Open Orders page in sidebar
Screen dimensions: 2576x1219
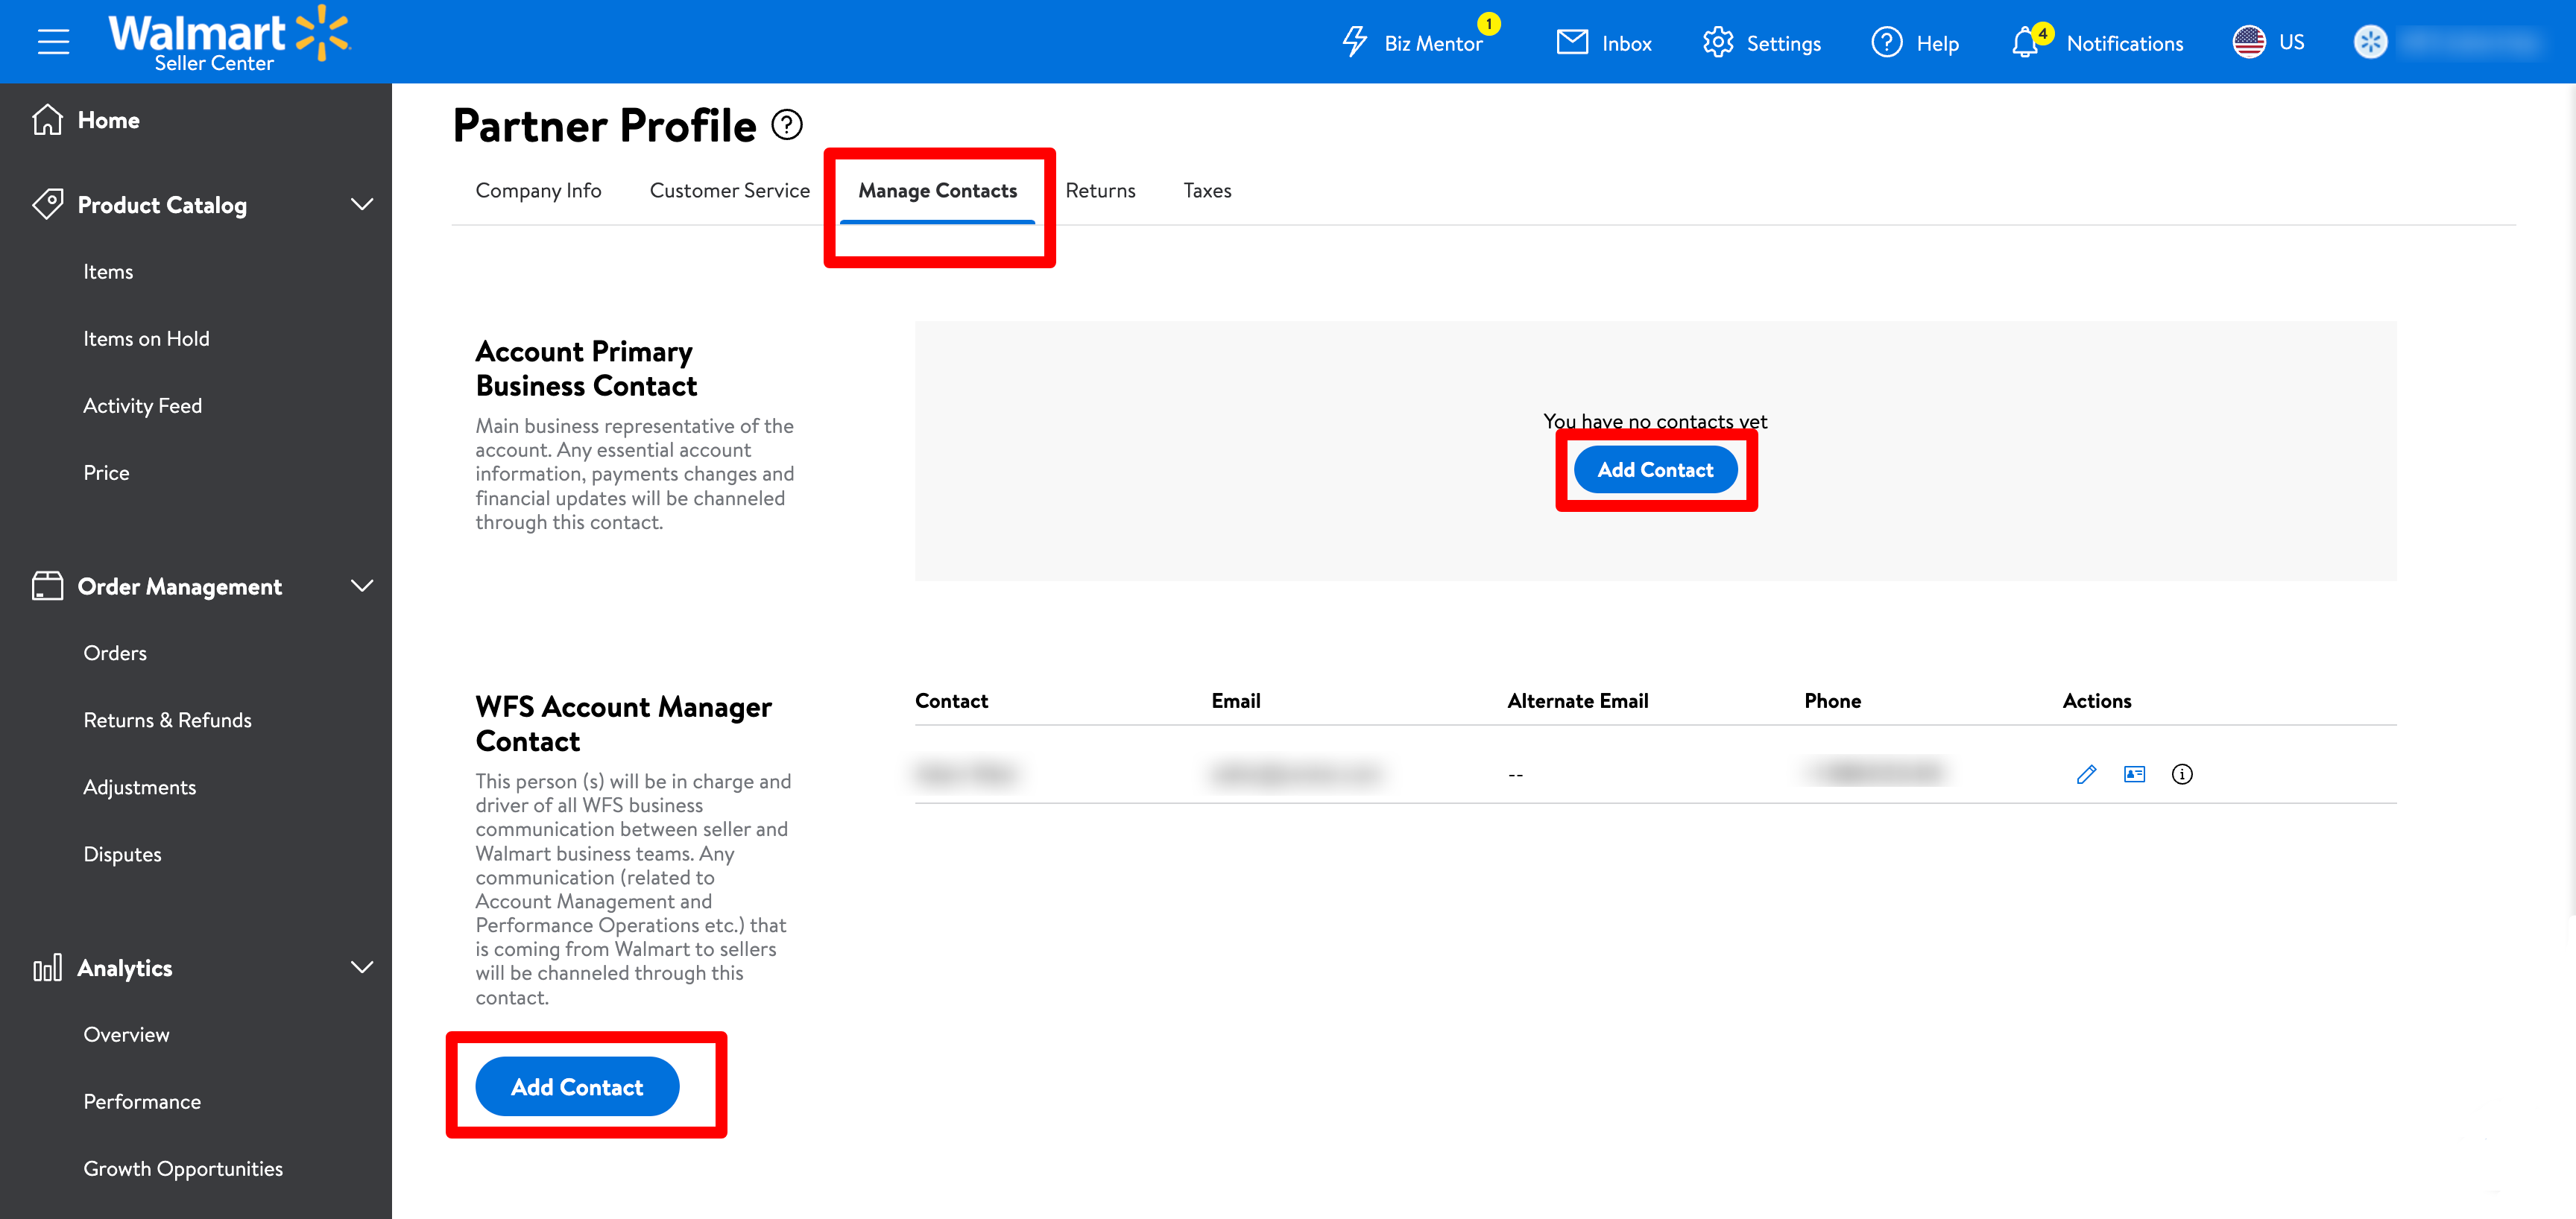point(115,653)
